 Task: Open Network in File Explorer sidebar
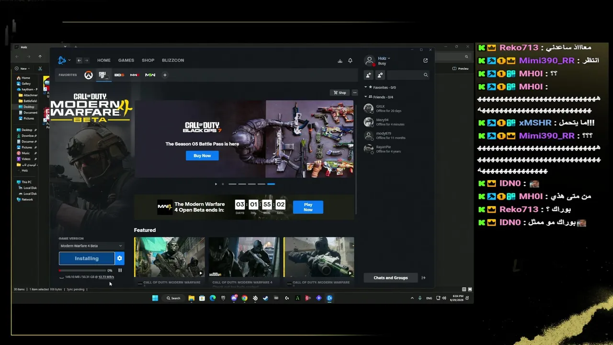[x=24, y=199]
